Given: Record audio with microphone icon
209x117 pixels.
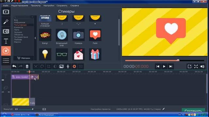Looking at the screenshot, I should coord(68,66).
